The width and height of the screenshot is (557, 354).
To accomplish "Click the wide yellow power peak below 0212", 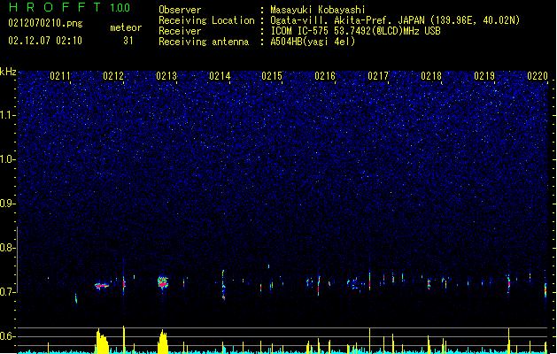I will pos(103,342).
